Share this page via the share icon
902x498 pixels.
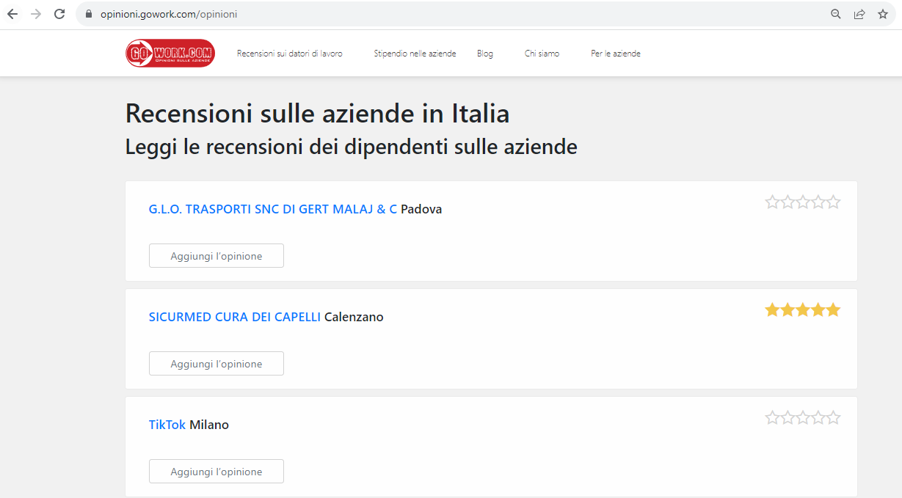click(x=859, y=14)
